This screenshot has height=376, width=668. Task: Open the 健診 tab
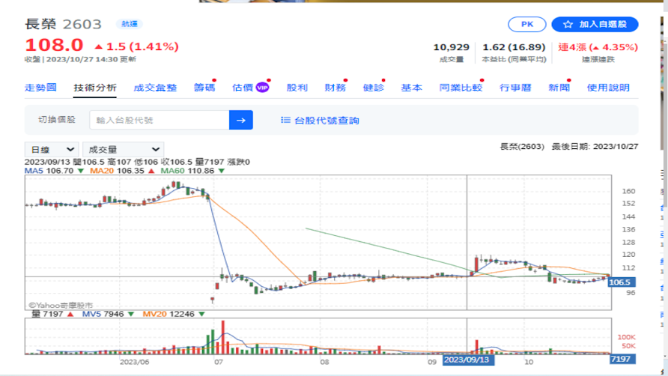(374, 88)
